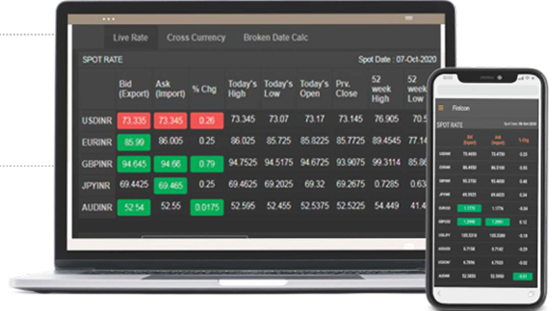Select EURINR Today's Open value 85.8225
Screen dimensions: 552x311
[x=315, y=141]
